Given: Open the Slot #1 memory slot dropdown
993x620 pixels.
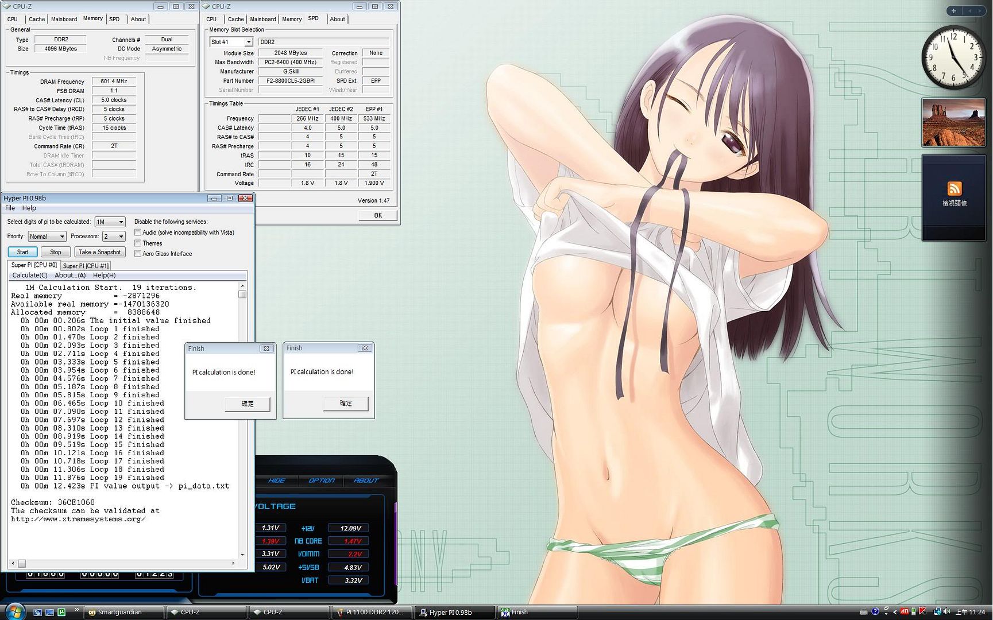Looking at the screenshot, I should [x=231, y=42].
